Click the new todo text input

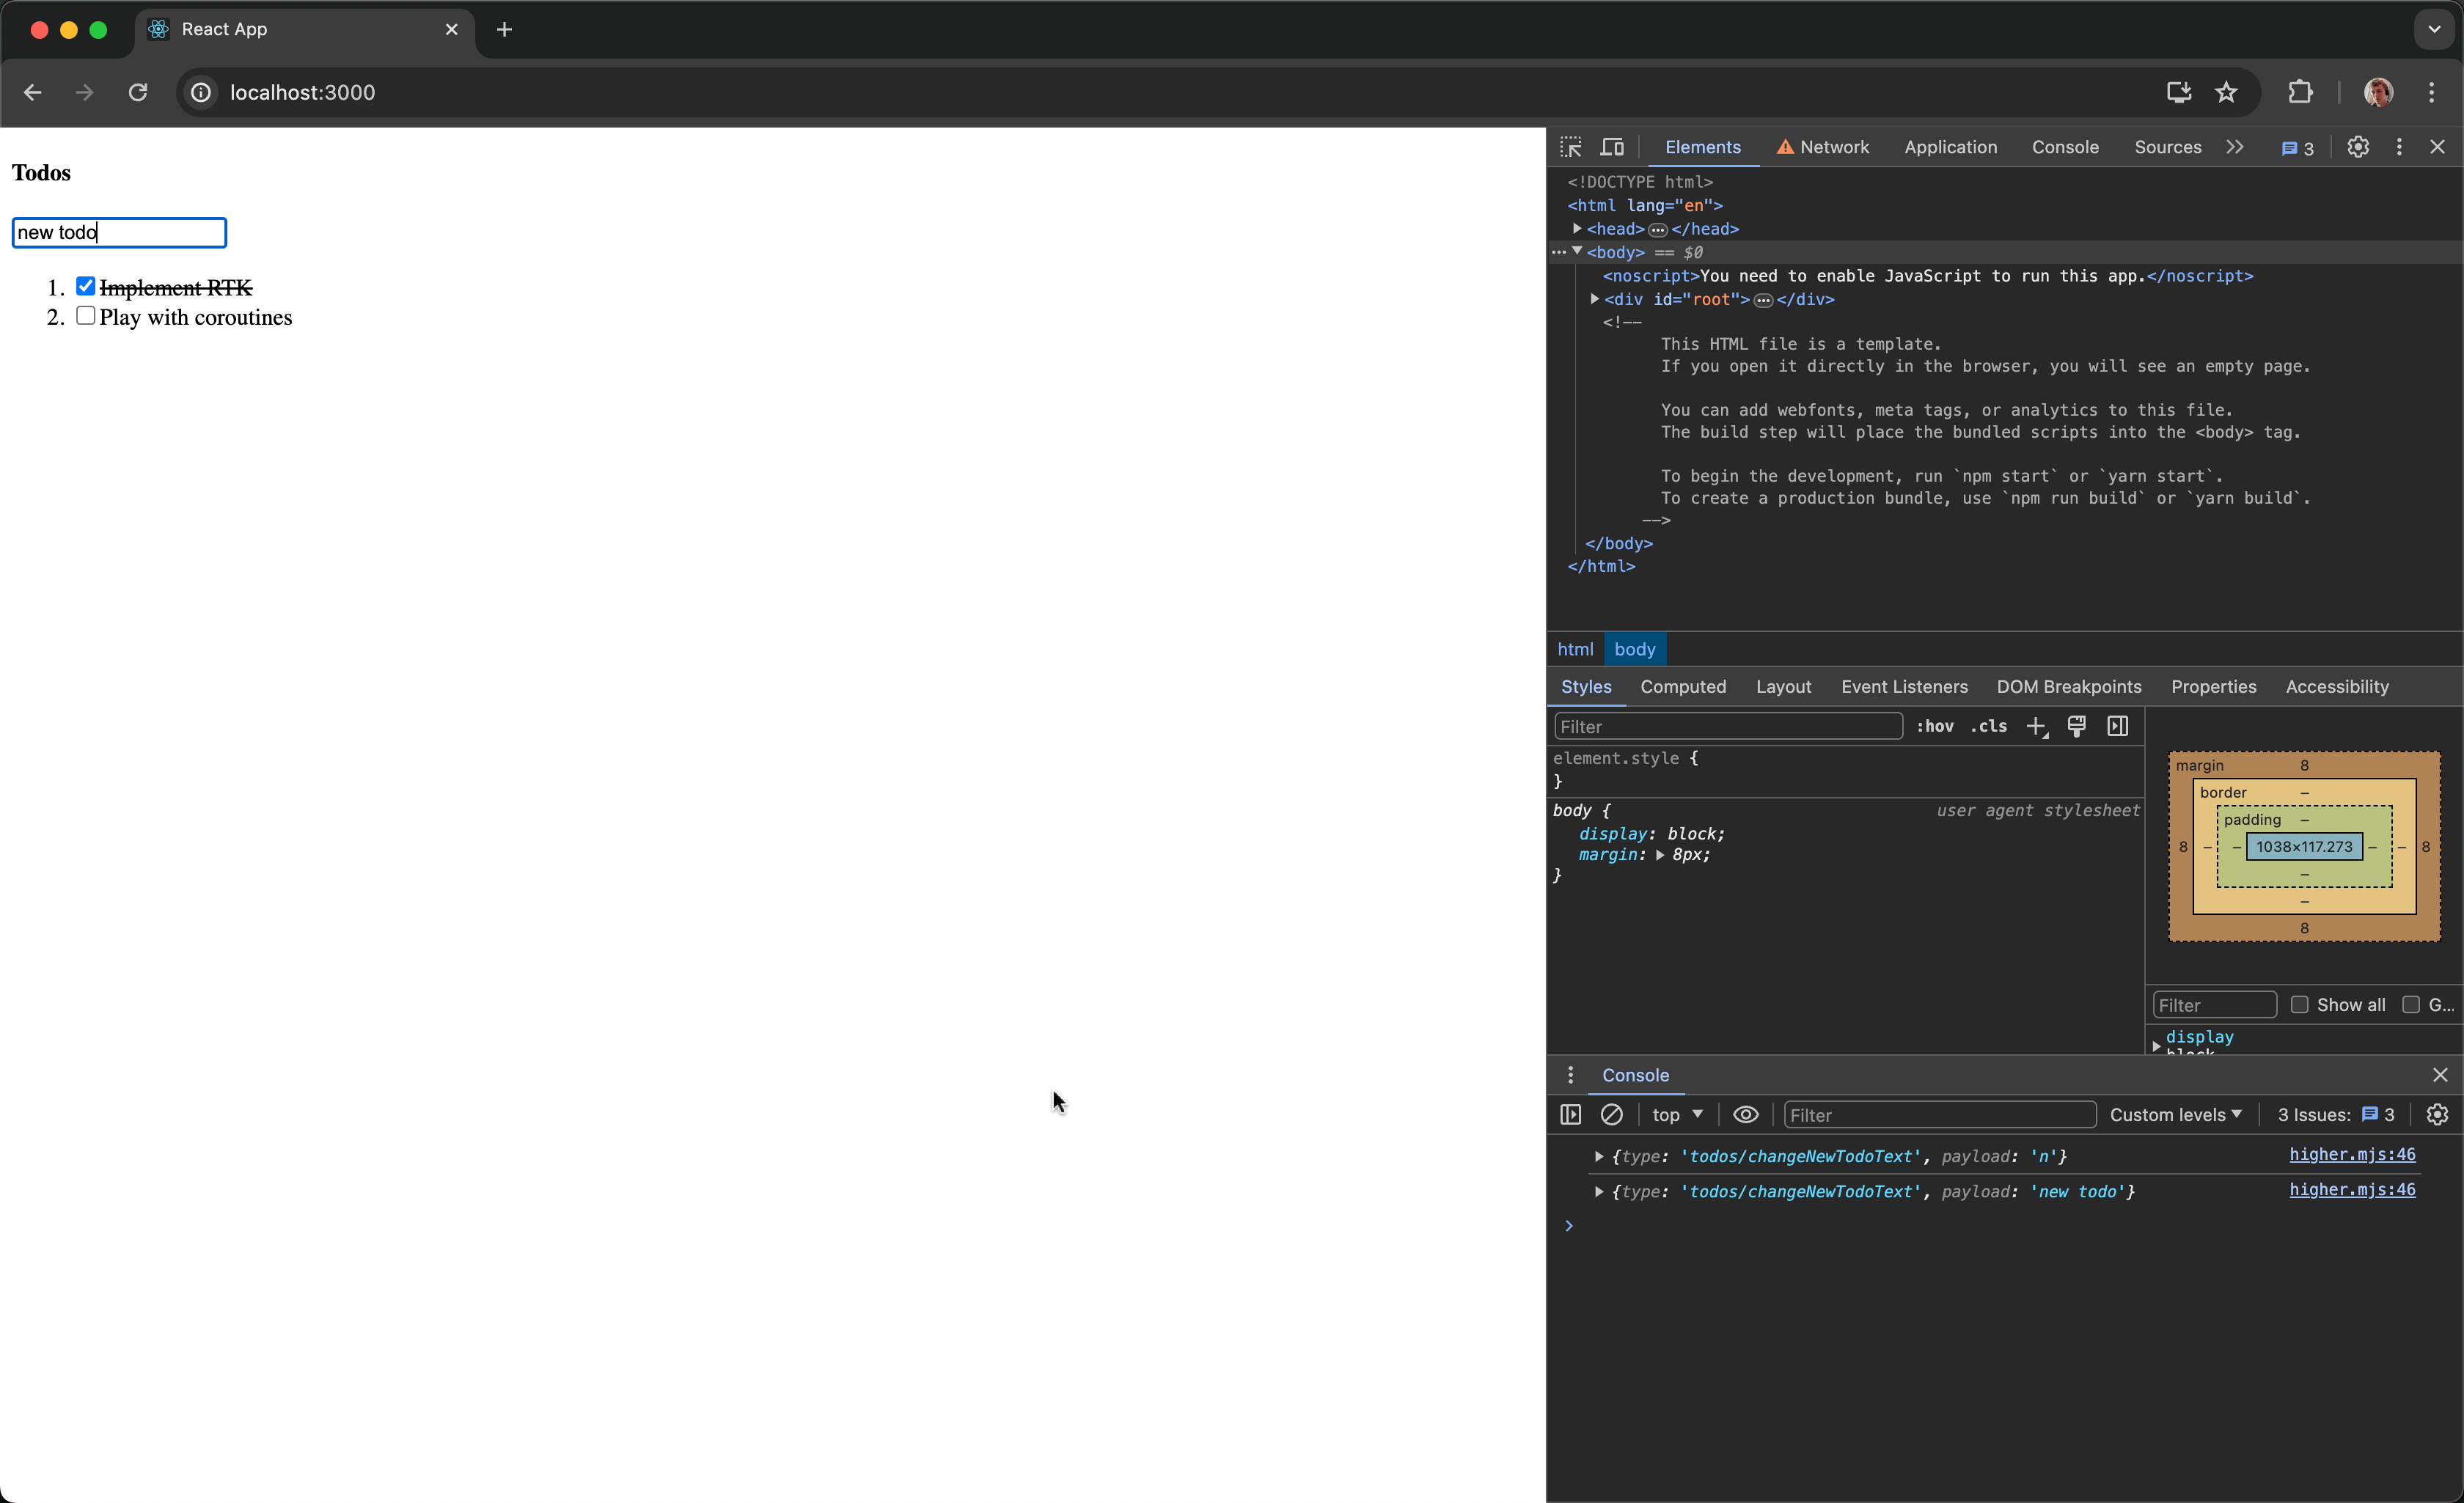pos(119,232)
